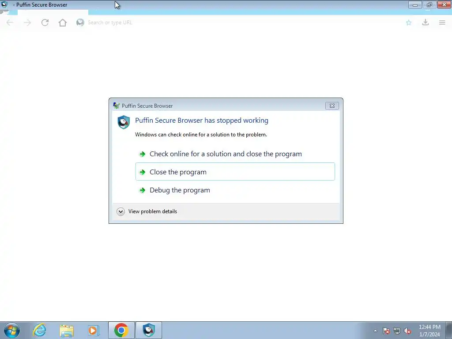Launch Internet Explorer from the taskbar
This screenshot has width=452, height=339.
(39, 330)
